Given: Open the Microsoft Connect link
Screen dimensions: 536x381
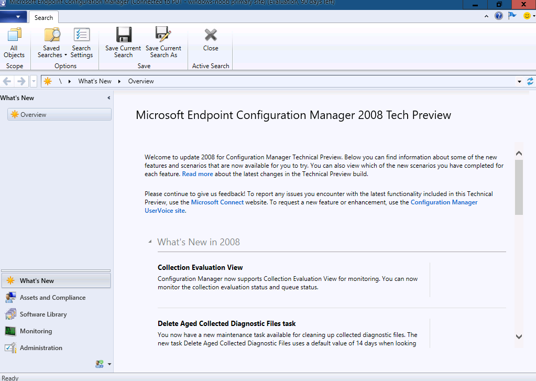Looking at the screenshot, I should [x=217, y=202].
